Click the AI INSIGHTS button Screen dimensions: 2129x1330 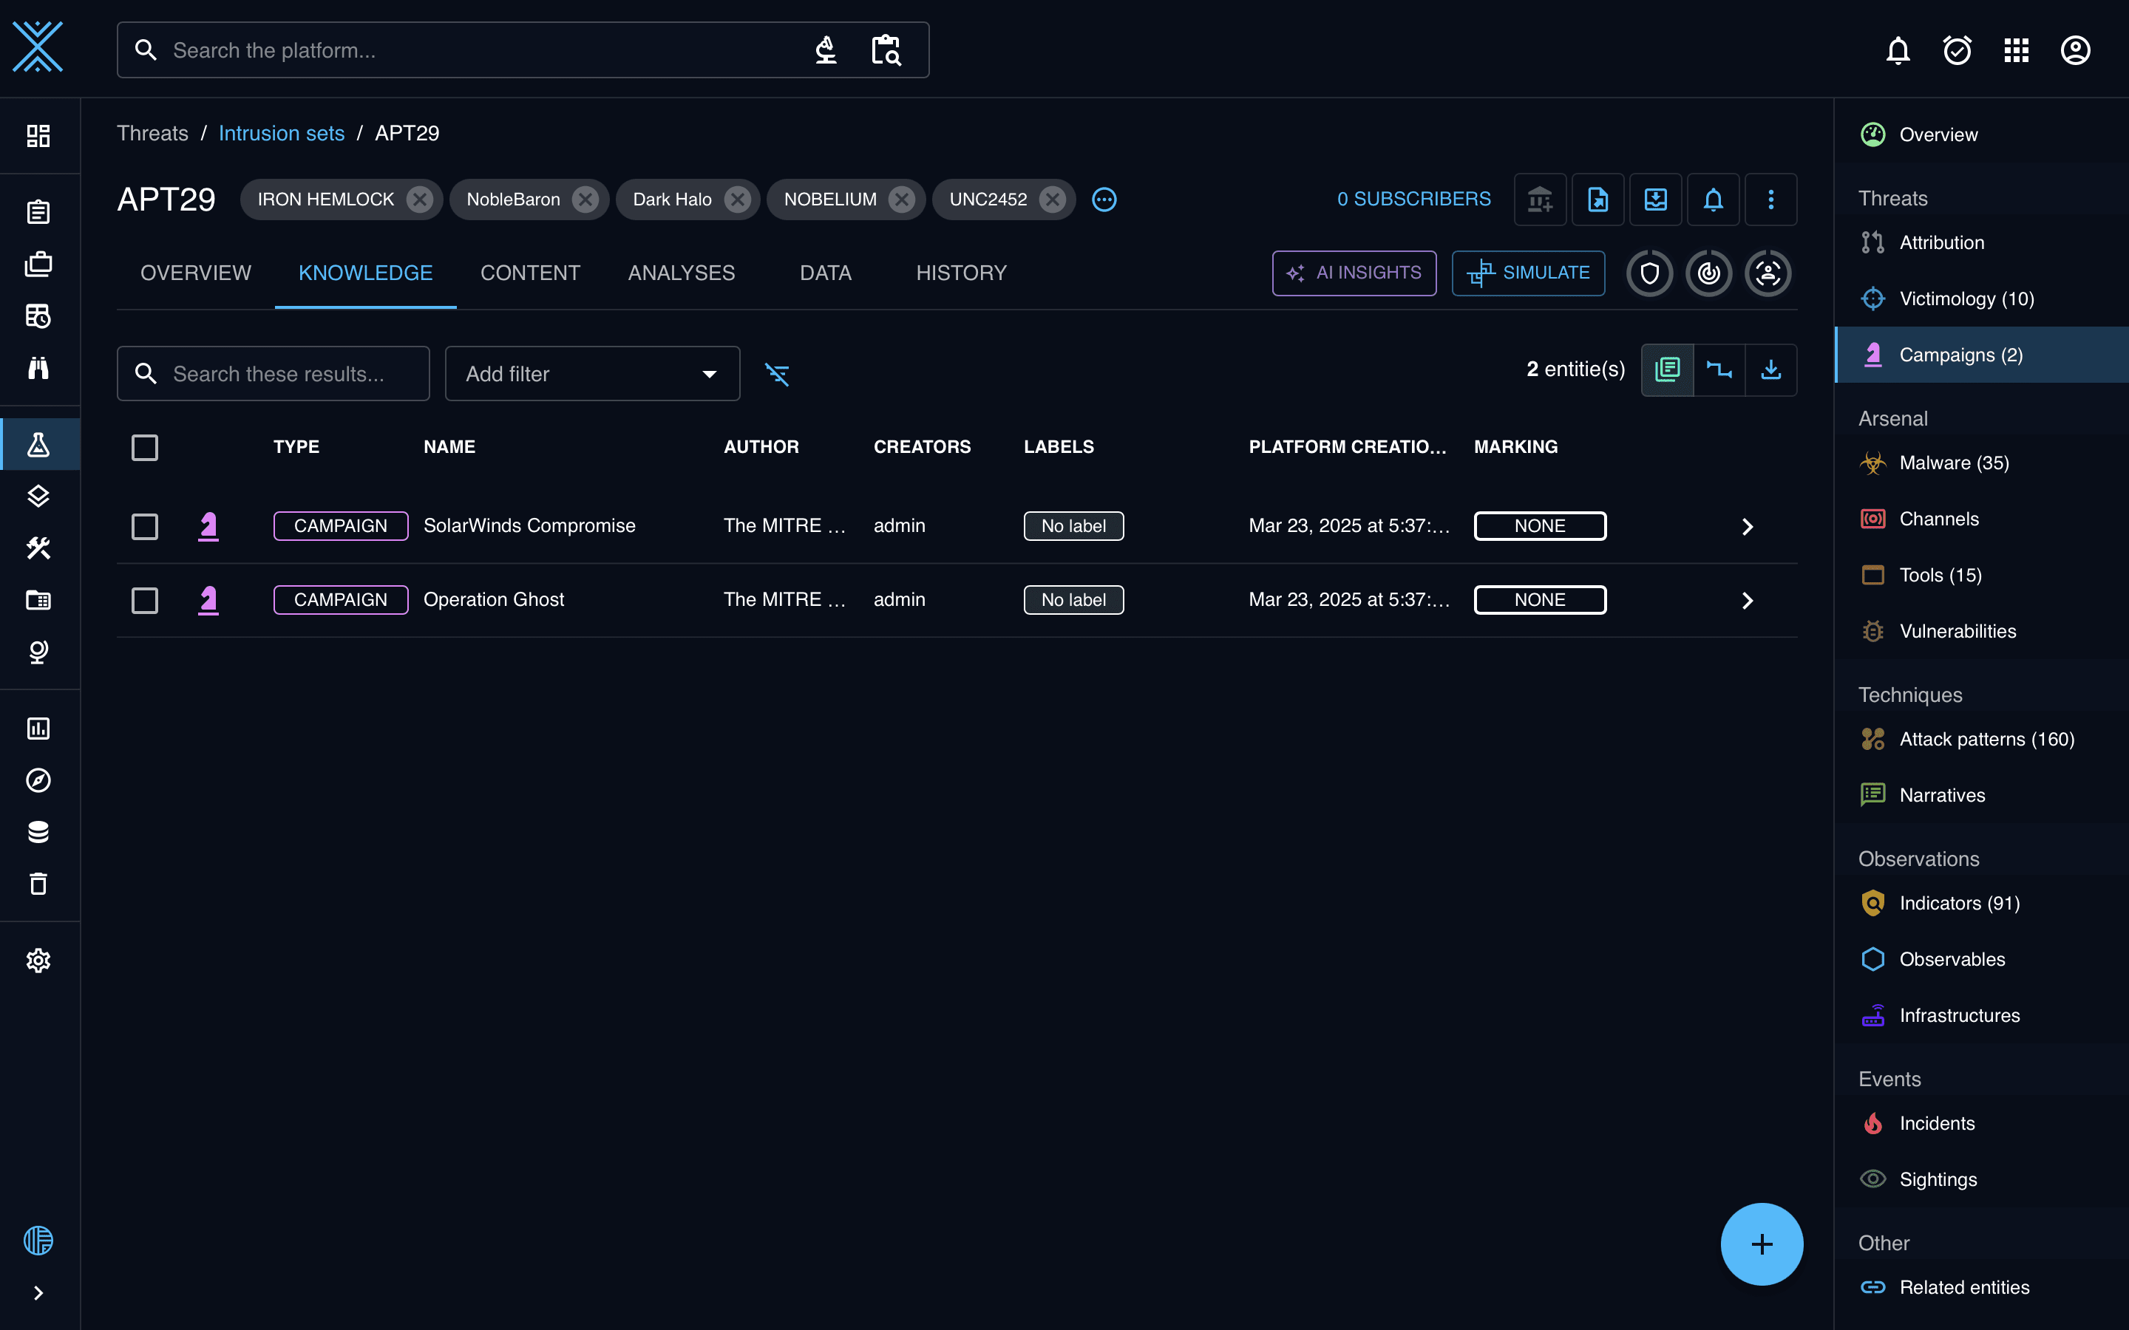click(x=1354, y=273)
